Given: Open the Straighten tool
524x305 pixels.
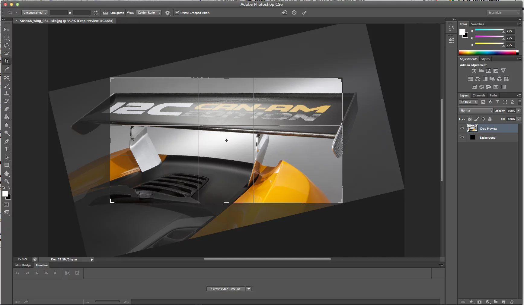Looking at the screenshot, I should pos(113,13).
